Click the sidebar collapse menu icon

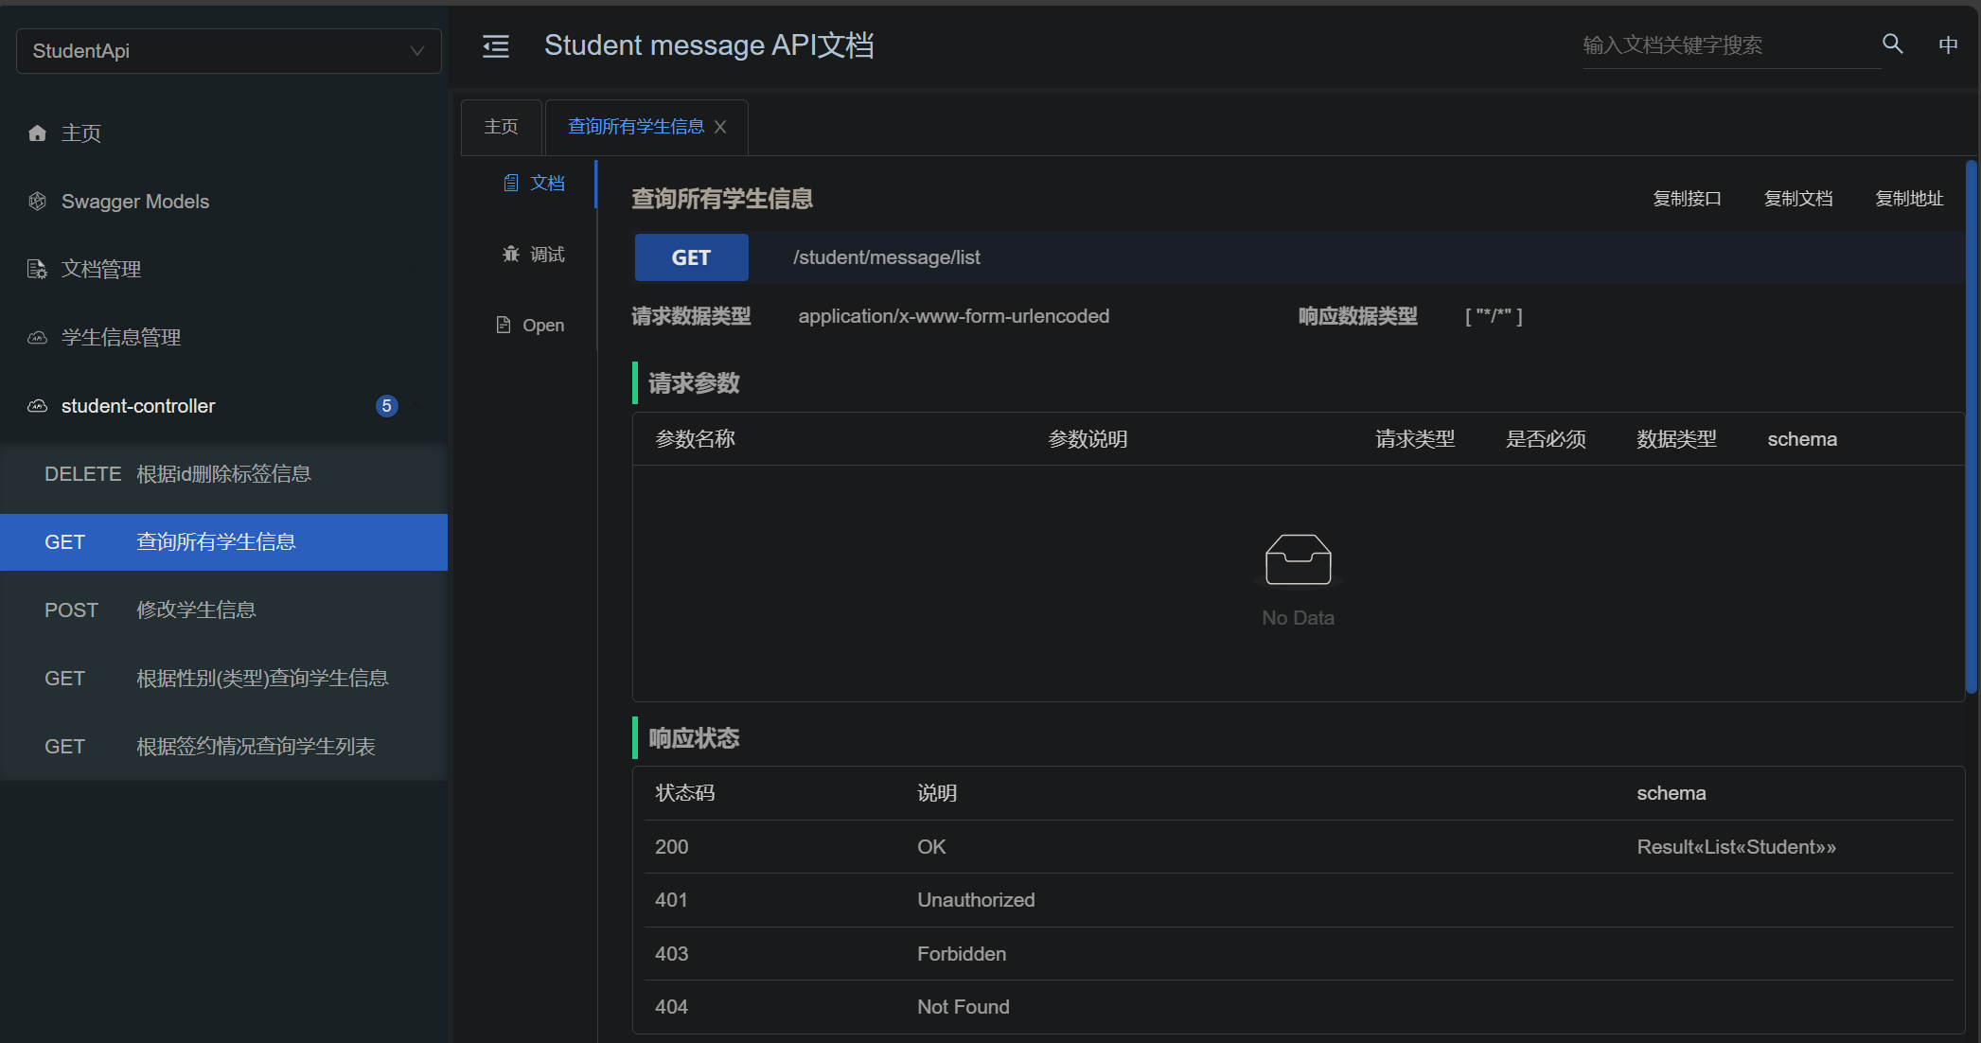coord(495,45)
